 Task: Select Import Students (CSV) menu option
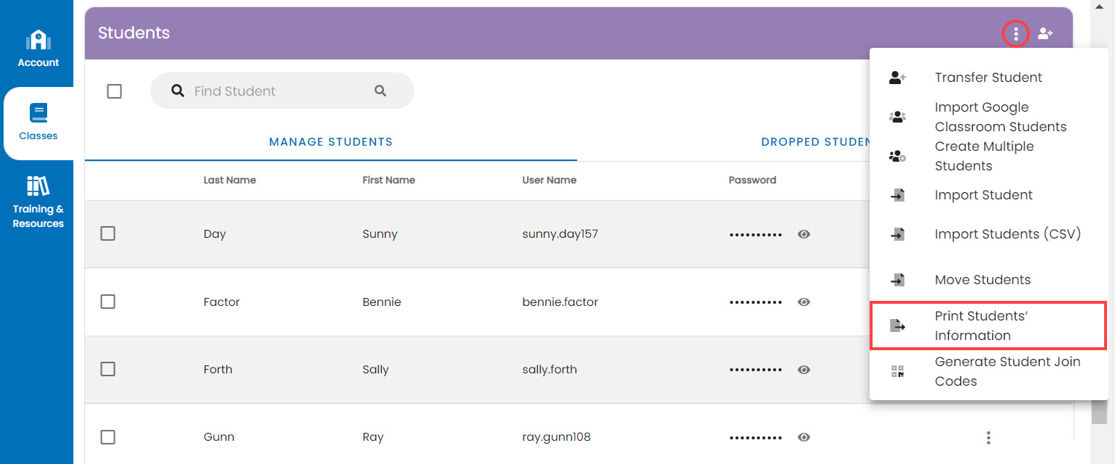pos(1008,233)
